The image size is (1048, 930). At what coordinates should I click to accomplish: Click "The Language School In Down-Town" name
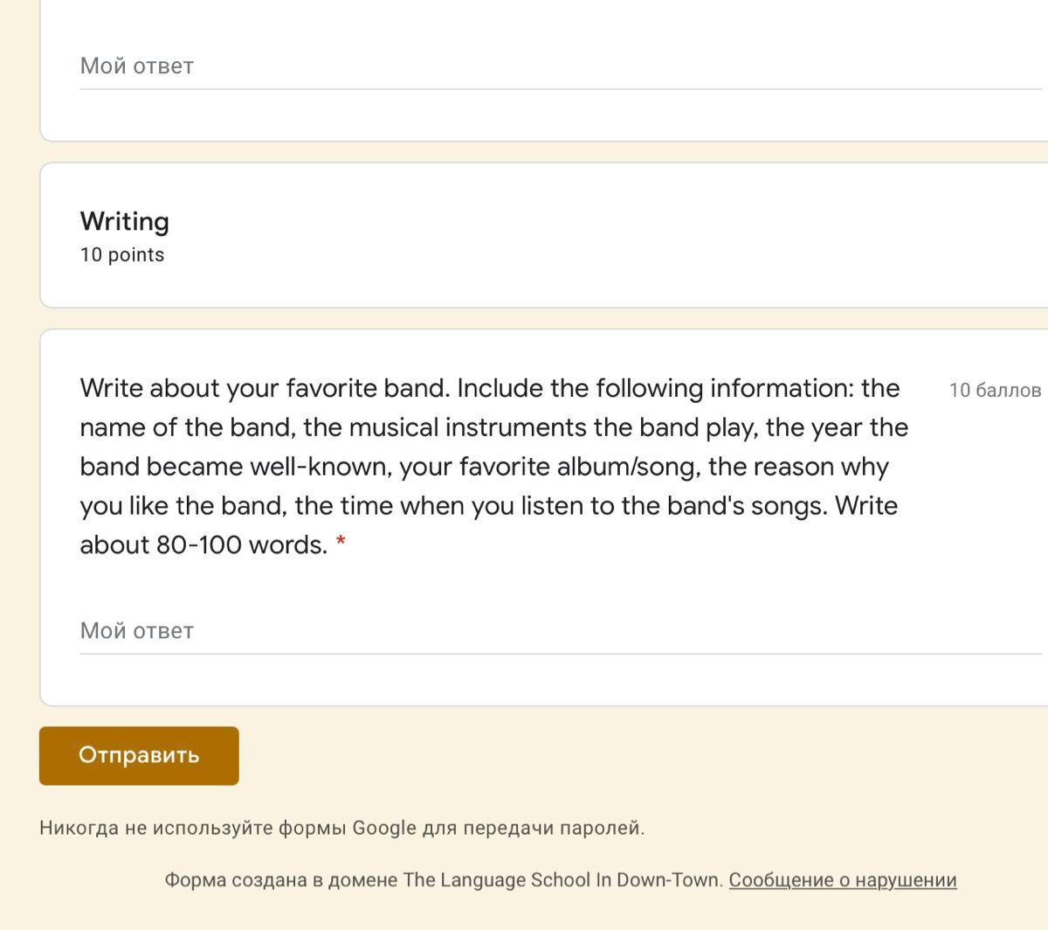(x=562, y=880)
